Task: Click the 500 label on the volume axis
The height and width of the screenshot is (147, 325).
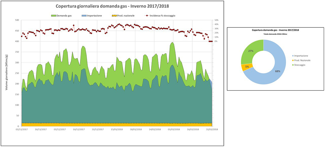Action: 17,20
